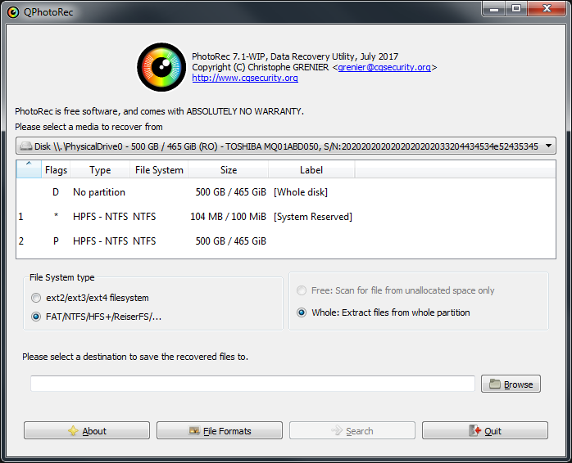
Task: Click the PhotoRec eye logo
Action: point(161,67)
